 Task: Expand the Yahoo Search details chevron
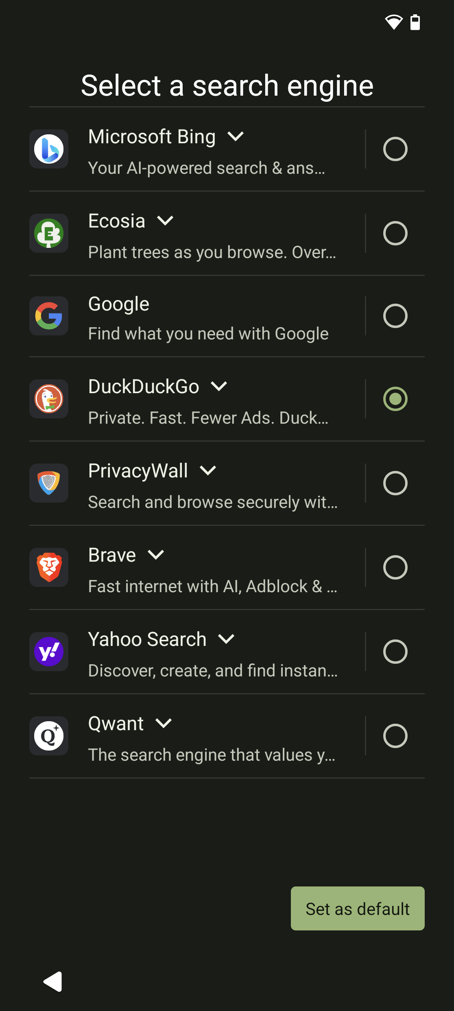[226, 639]
